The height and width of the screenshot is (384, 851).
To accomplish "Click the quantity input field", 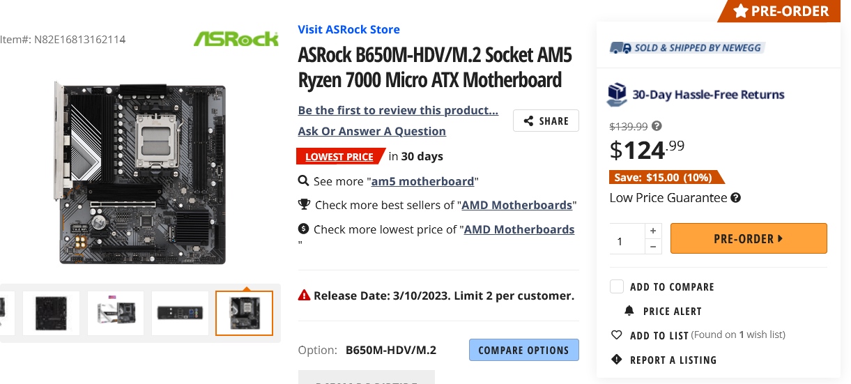I will 627,239.
